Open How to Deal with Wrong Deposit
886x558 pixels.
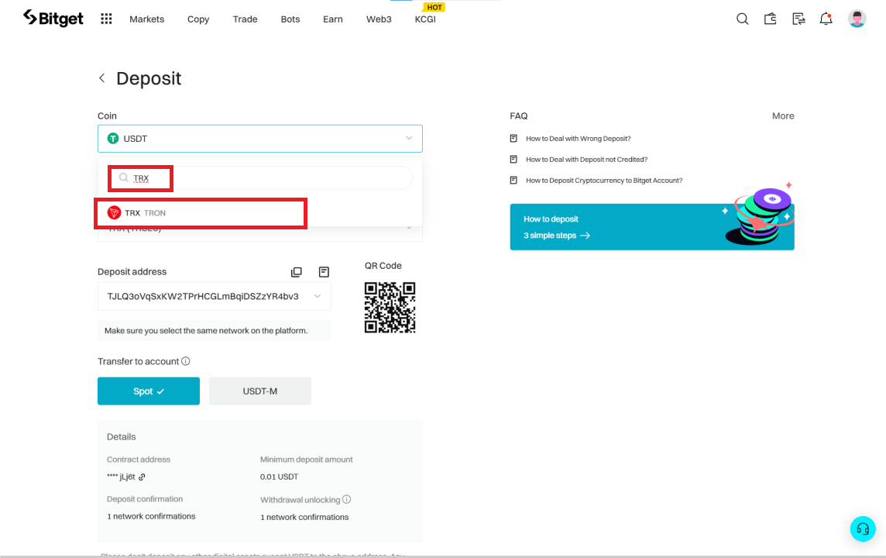click(x=578, y=139)
